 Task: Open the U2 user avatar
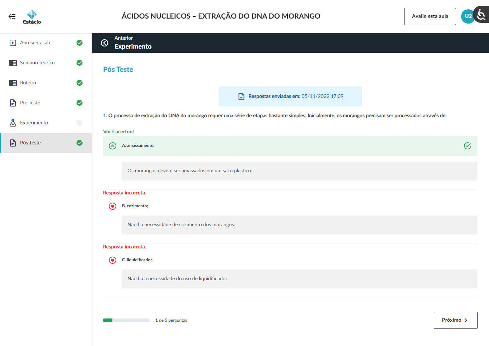click(x=468, y=16)
